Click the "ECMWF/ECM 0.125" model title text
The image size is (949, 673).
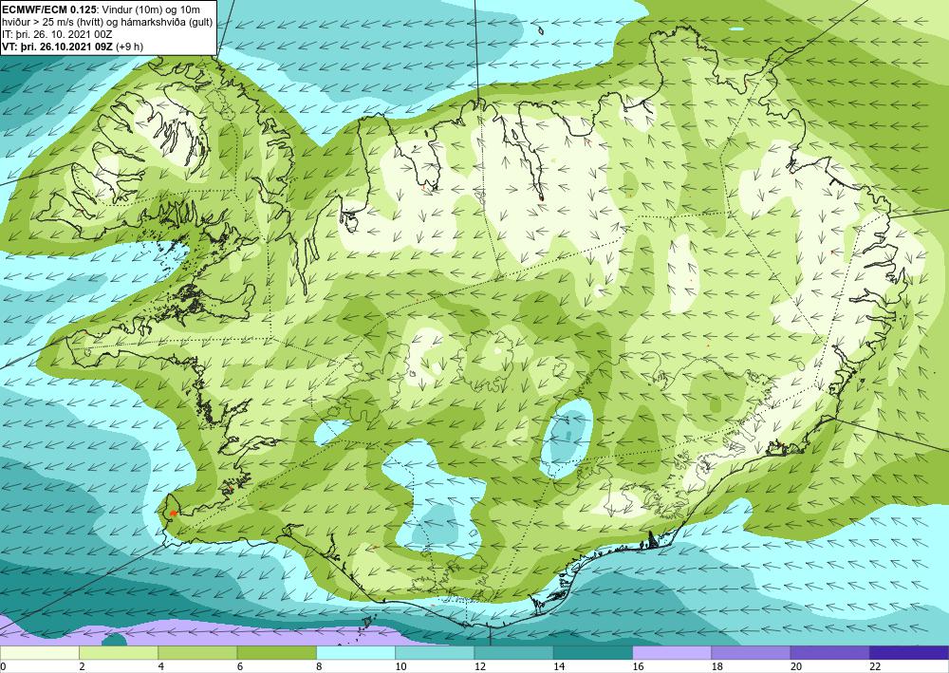tap(47, 9)
